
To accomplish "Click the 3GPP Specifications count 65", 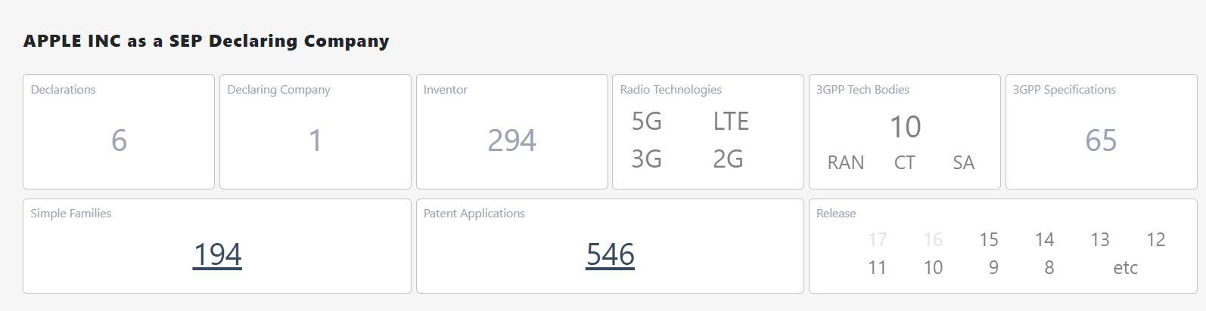I will click(1101, 141).
